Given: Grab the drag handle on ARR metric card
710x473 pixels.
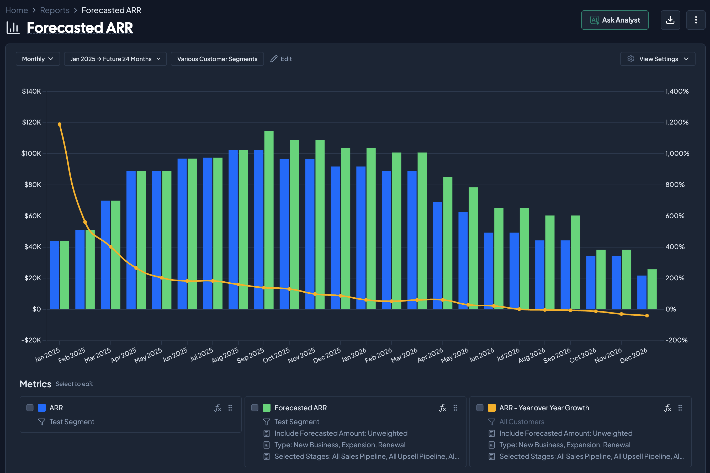Looking at the screenshot, I should 230,408.
